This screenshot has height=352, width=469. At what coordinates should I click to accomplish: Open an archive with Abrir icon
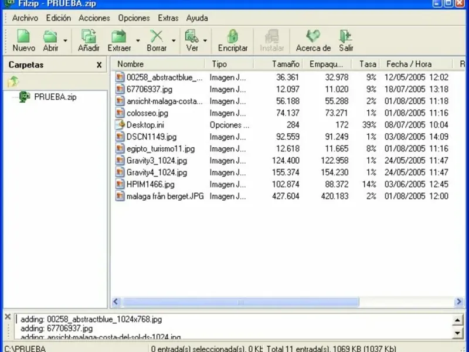(x=50, y=40)
